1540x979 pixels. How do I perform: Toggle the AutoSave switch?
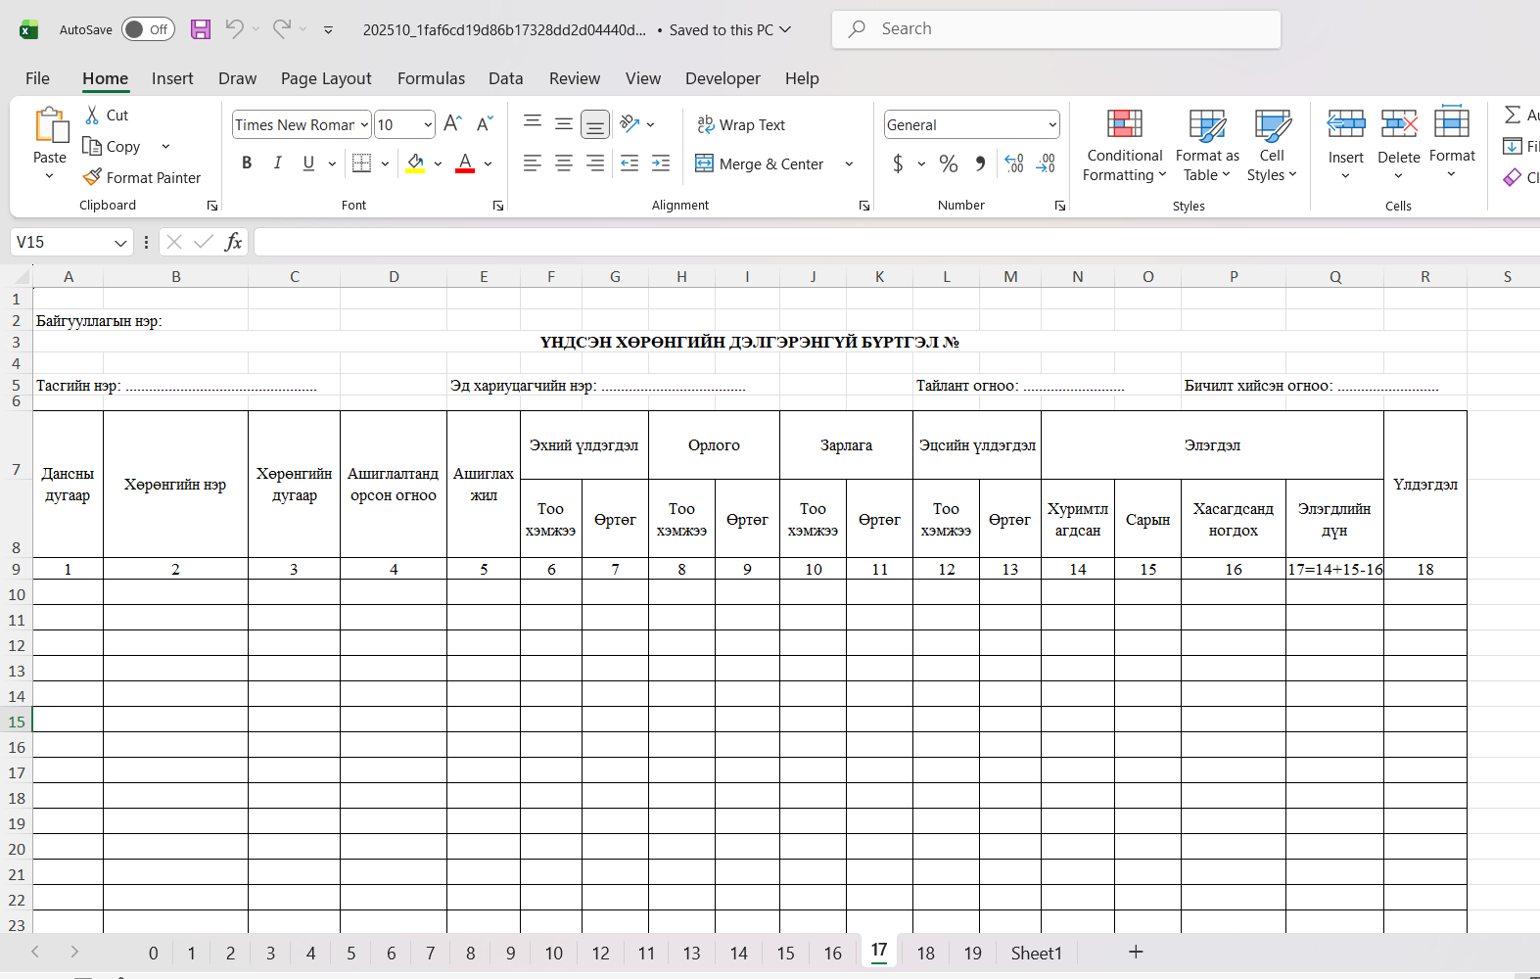coord(148,29)
